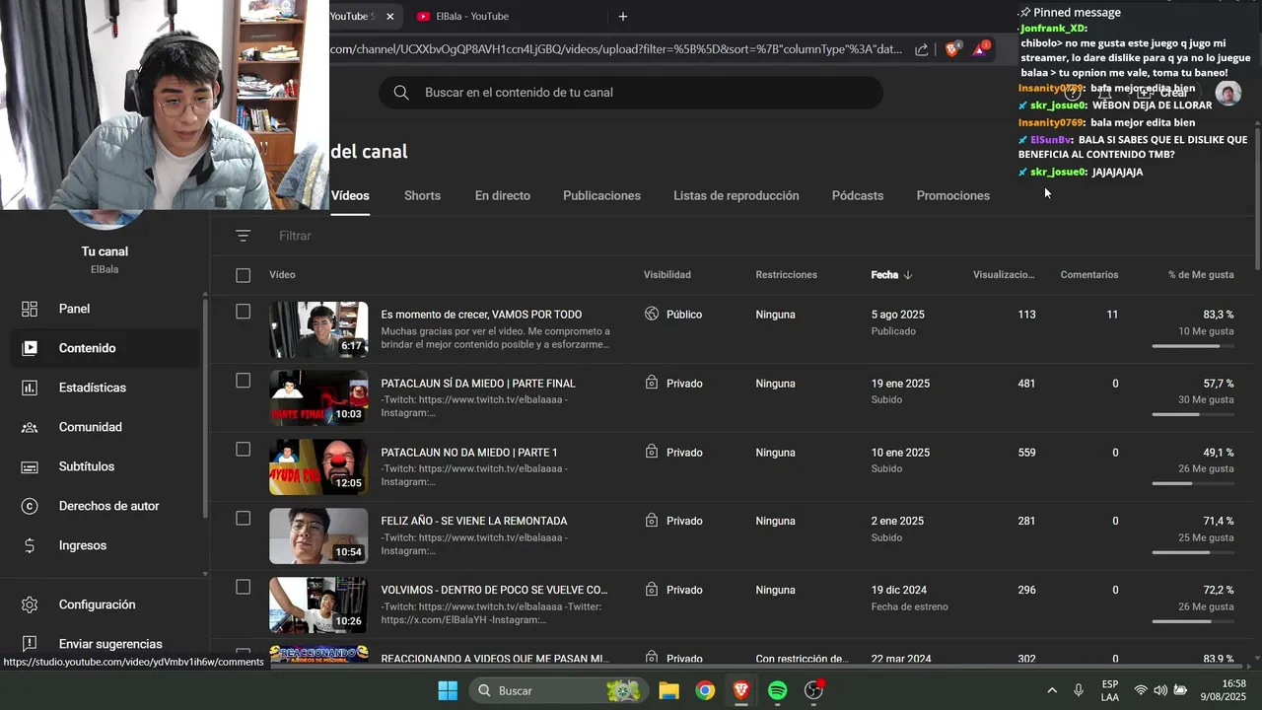
Task: Open video 'Es momento de crecer, VAMOS POR TODO'
Action: (x=481, y=315)
